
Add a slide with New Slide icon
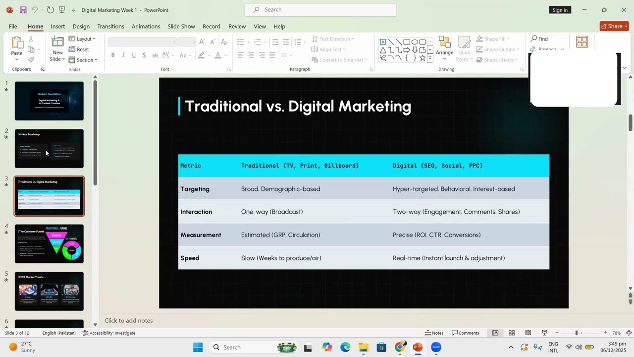click(x=57, y=42)
